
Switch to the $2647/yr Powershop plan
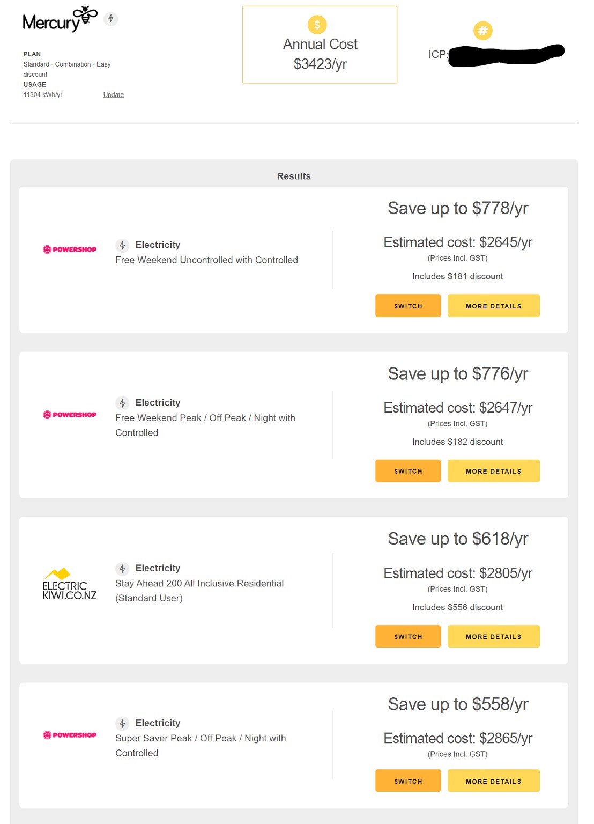408,471
